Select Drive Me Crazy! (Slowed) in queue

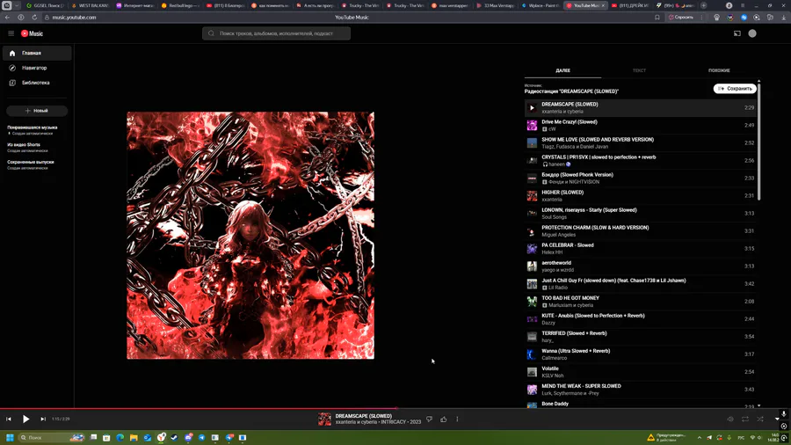pyautogui.click(x=640, y=125)
